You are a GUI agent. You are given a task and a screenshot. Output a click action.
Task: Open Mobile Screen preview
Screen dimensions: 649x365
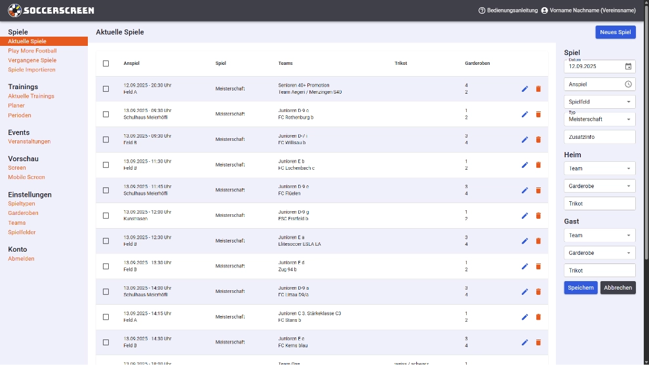26,177
